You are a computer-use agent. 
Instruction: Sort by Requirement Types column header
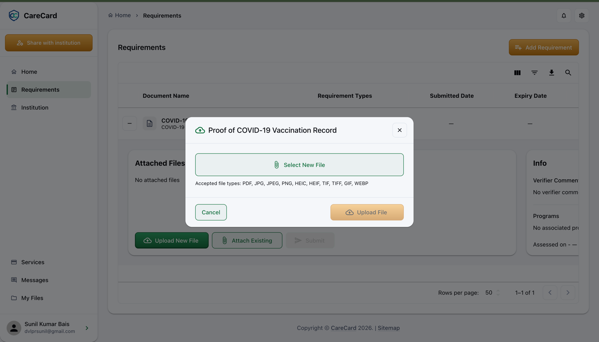pyautogui.click(x=345, y=96)
